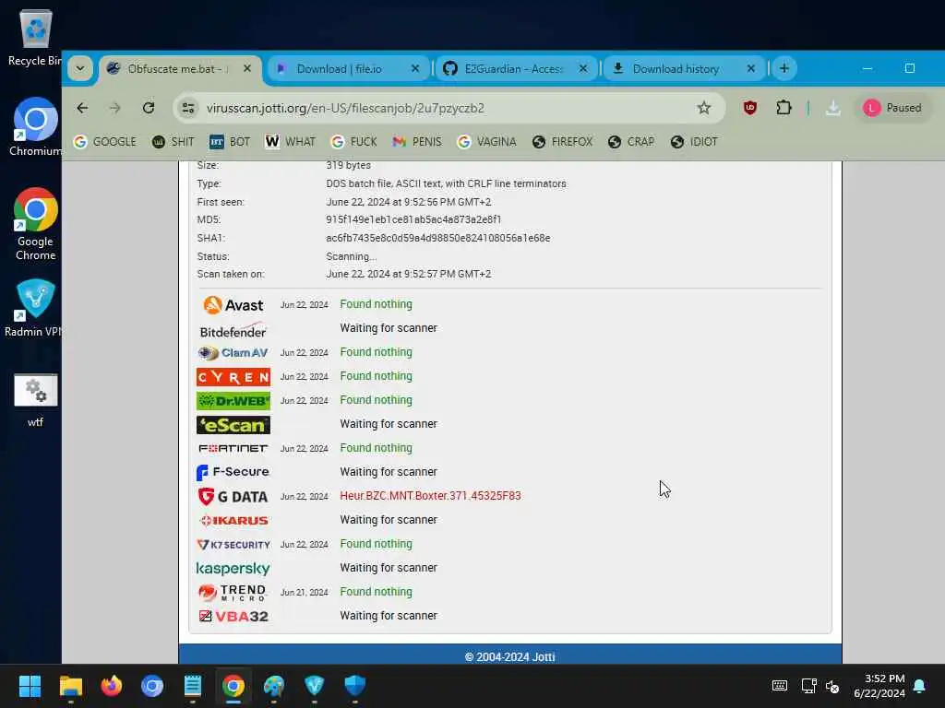Launch Firefox from the taskbar
Image resolution: width=945 pixels, height=708 pixels.
point(112,686)
